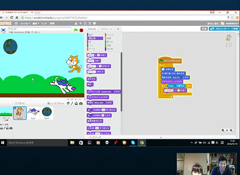Switch stage to full screen mode icon

(x=3, y=30)
